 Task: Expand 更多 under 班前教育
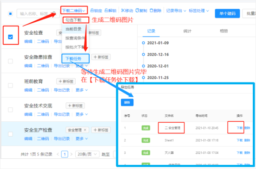(82, 90)
